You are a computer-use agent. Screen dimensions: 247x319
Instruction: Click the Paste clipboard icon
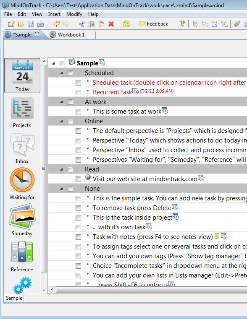point(101,24)
